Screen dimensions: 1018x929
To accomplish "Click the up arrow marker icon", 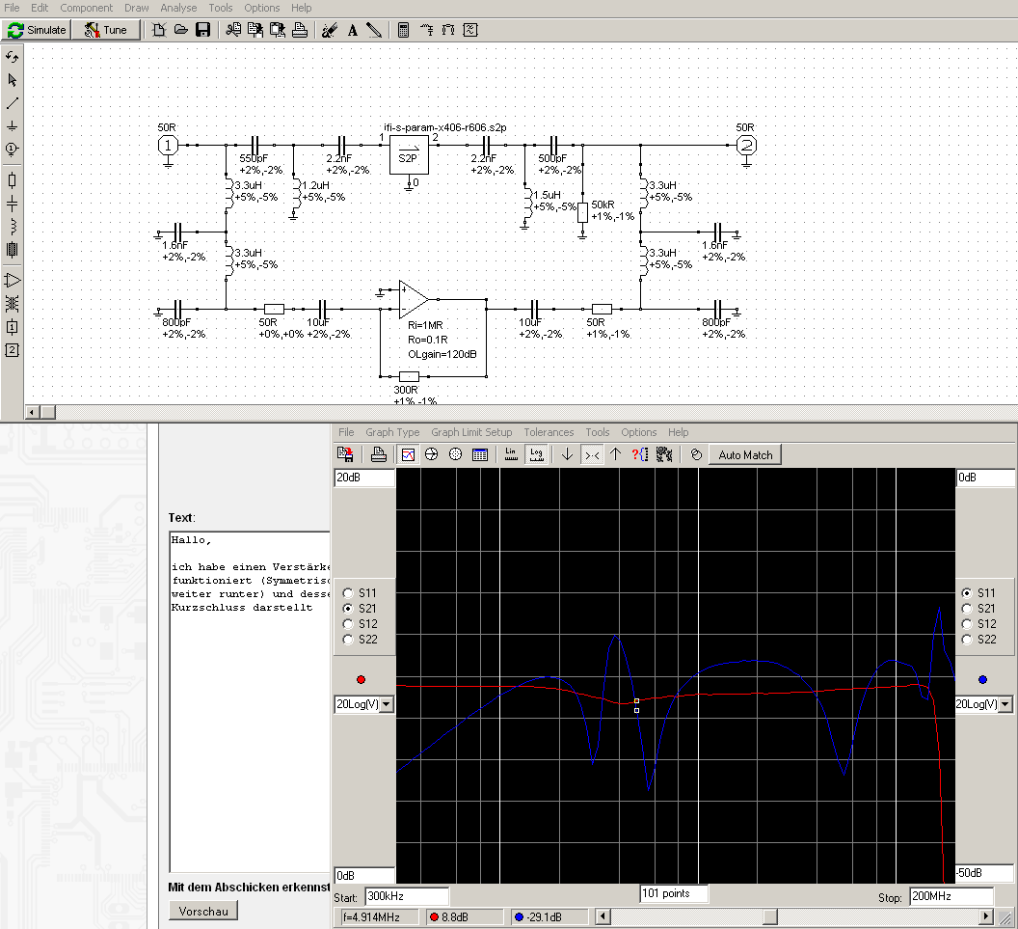I will point(615,454).
